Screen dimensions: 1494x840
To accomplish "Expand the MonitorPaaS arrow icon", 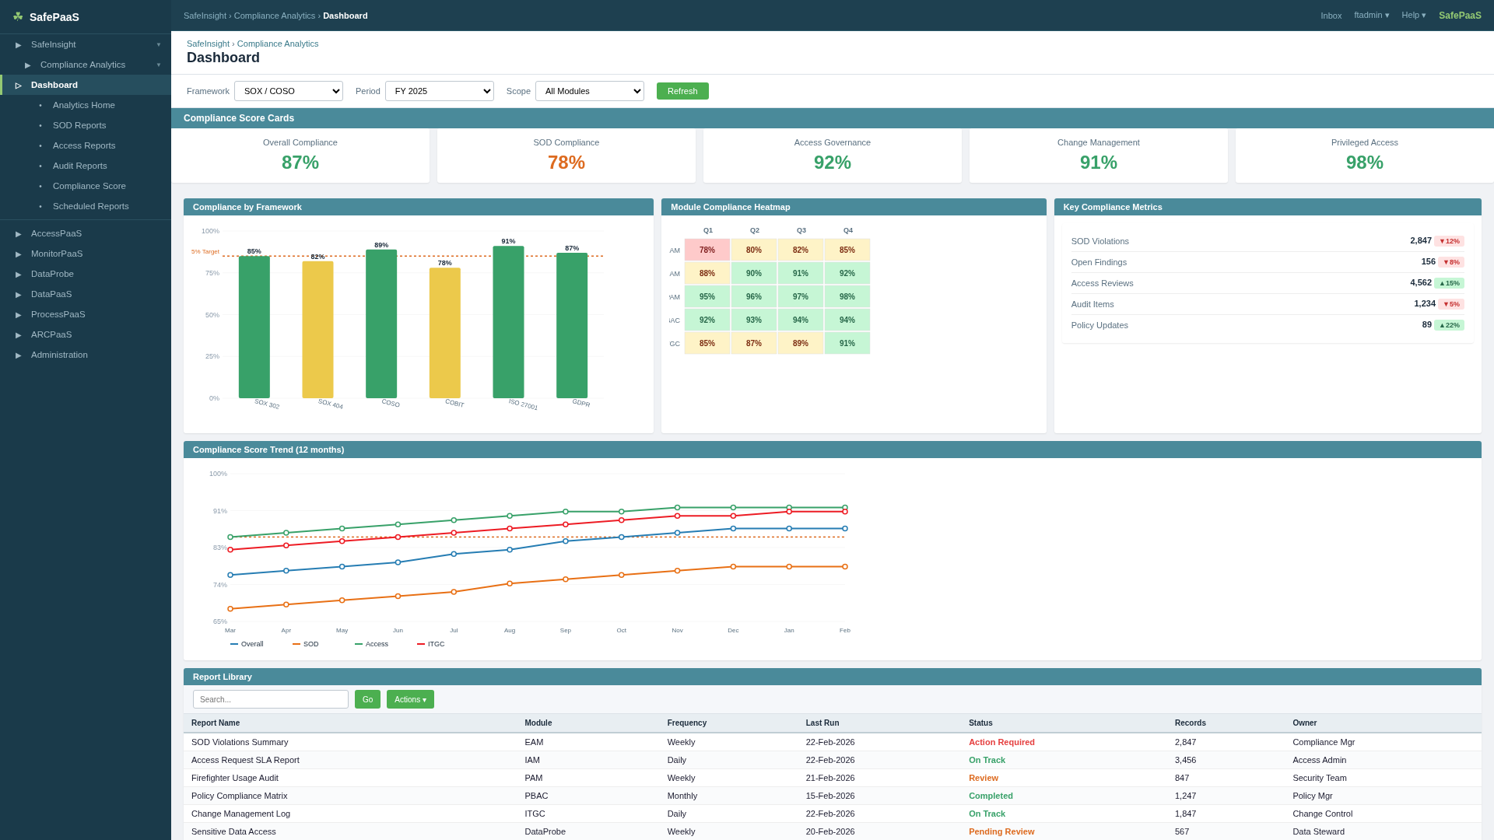I will click(19, 254).
